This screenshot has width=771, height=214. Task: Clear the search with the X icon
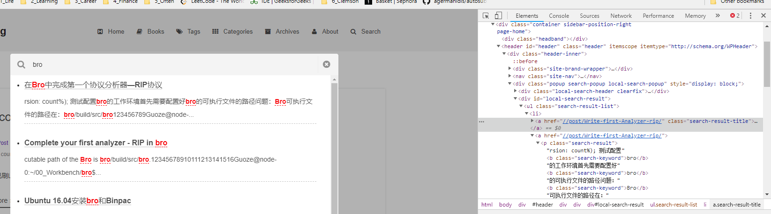pos(327,64)
